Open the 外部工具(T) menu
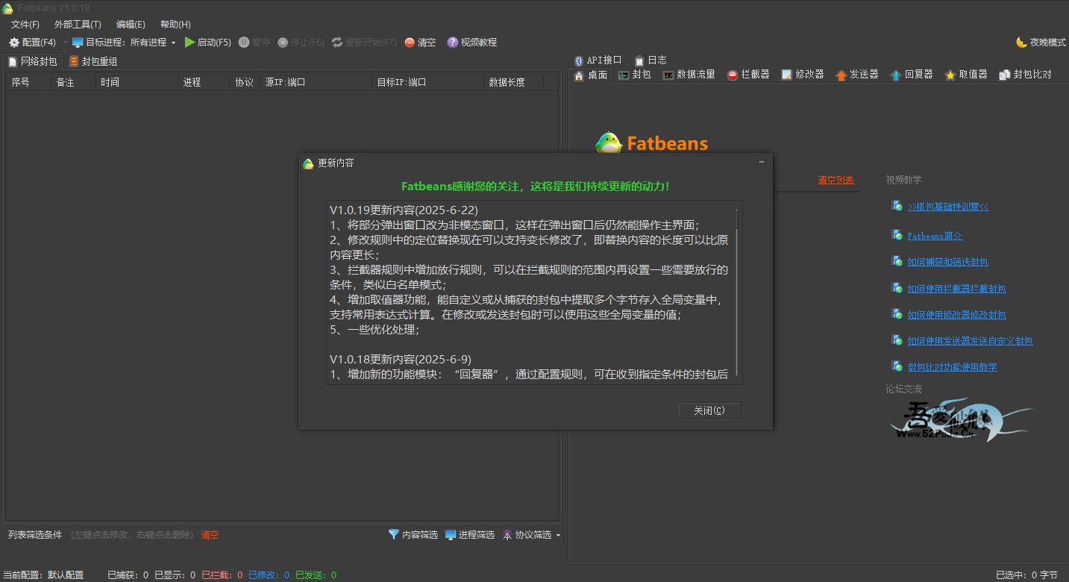 coord(78,25)
